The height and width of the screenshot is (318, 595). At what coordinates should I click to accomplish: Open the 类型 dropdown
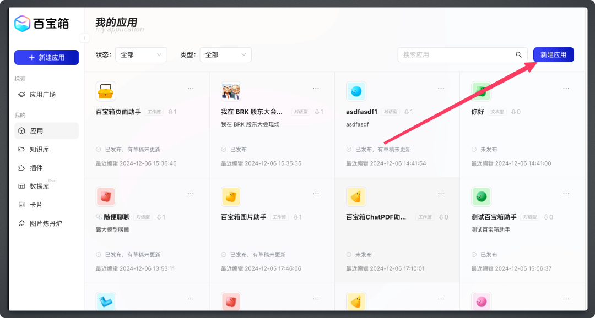pyautogui.click(x=225, y=54)
